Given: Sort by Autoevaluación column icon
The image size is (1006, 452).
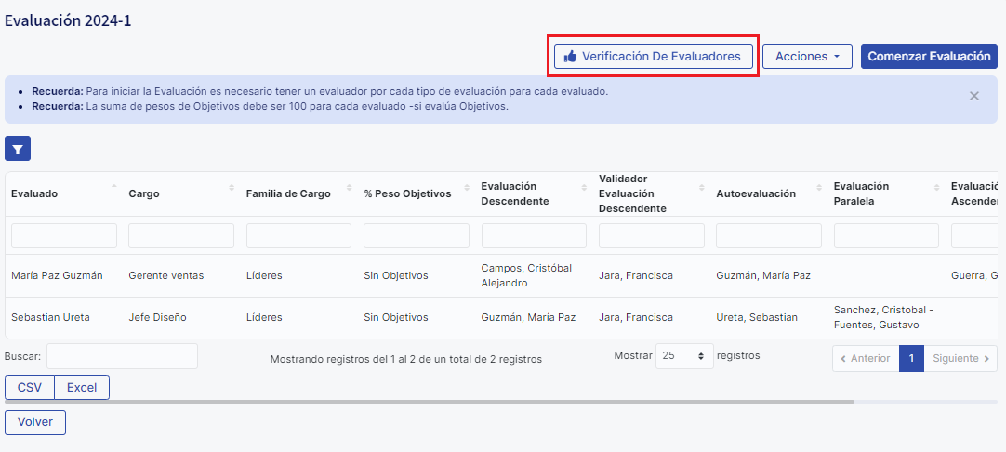Looking at the screenshot, I should click(x=818, y=188).
